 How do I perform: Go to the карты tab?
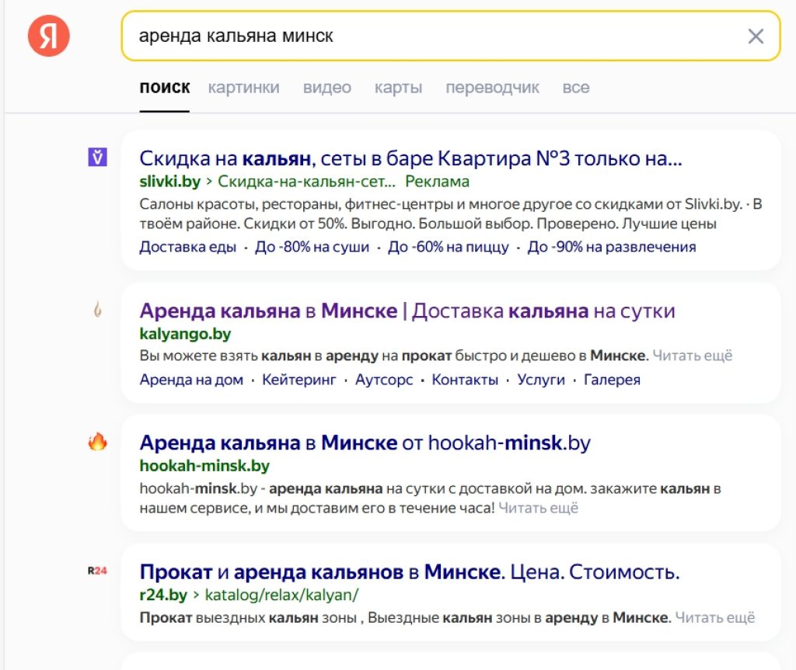(398, 88)
